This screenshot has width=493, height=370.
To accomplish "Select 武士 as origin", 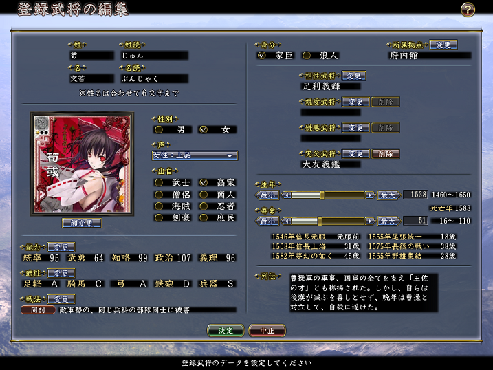I will (159, 183).
